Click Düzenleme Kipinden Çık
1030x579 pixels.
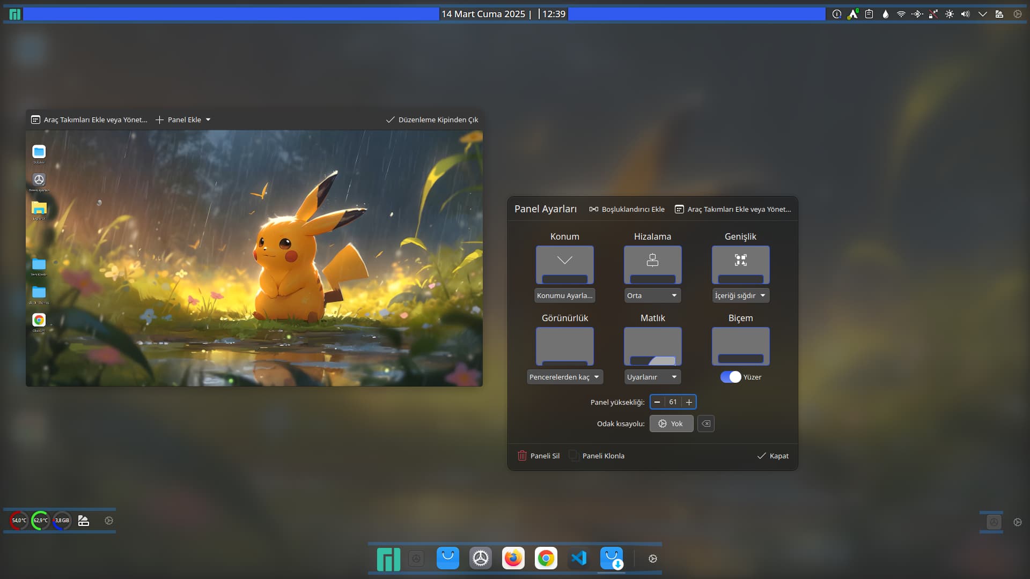[x=432, y=120]
